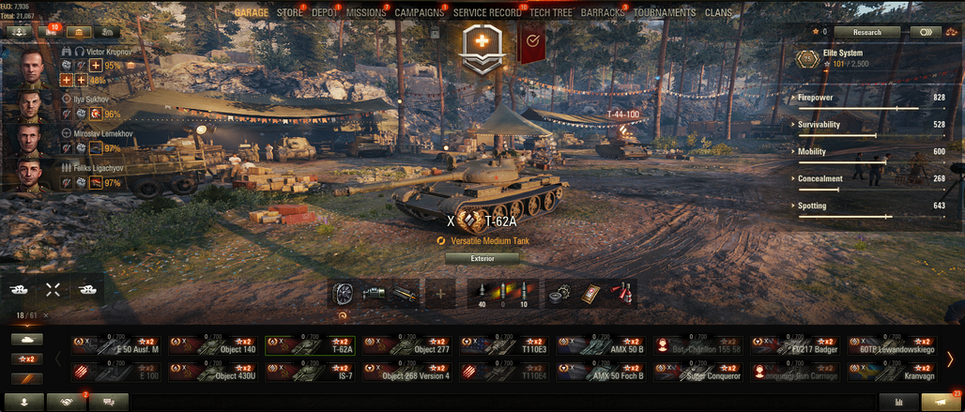This screenshot has height=412, width=965.
Task: Click the Exterior button under the tank
Action: coord(482,259)
